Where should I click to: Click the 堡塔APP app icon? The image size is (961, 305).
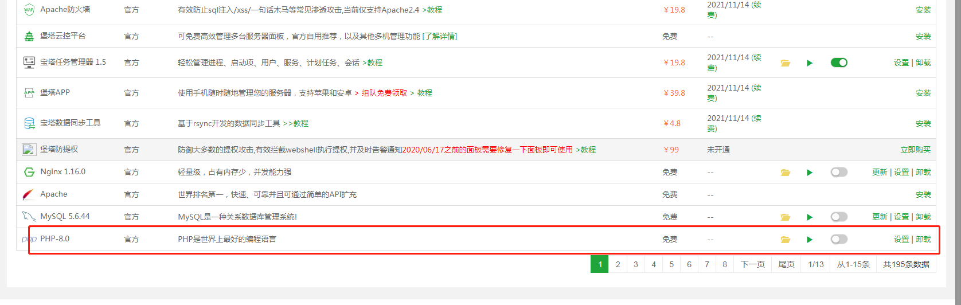[x=29, y=93]
